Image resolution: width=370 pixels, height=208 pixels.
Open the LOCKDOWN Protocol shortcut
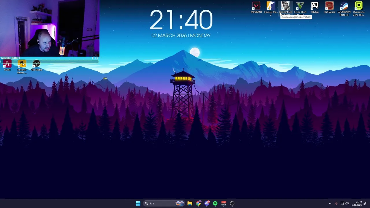pyautogui.click(x=344, y=9)
